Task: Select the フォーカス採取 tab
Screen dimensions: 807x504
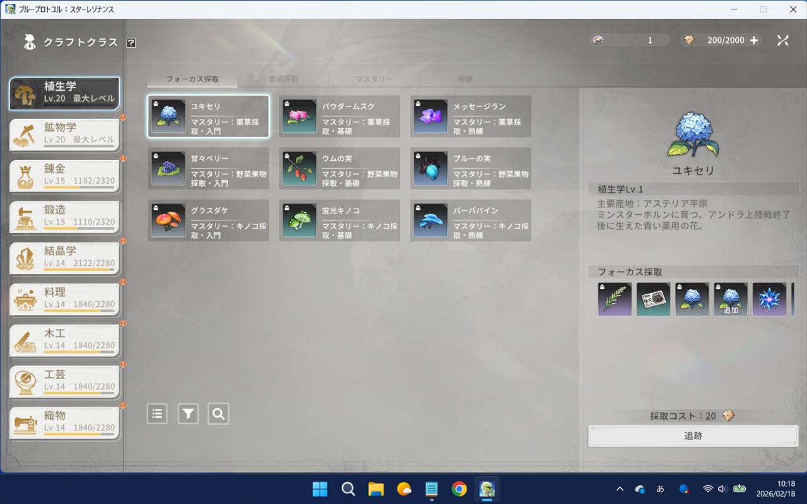Action: click(x=192, y=79)
